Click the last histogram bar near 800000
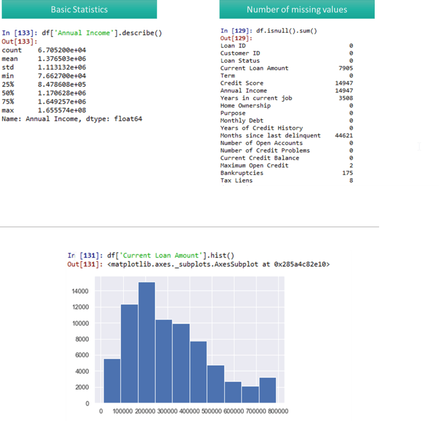 pos(268,390)
